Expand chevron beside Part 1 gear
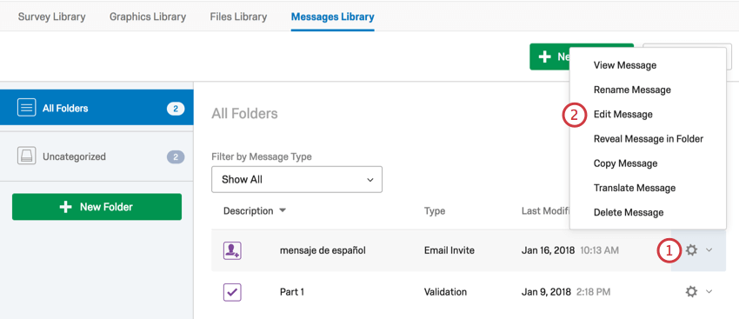The width and height of the screenshot is (739, 319). click(709, 292)
